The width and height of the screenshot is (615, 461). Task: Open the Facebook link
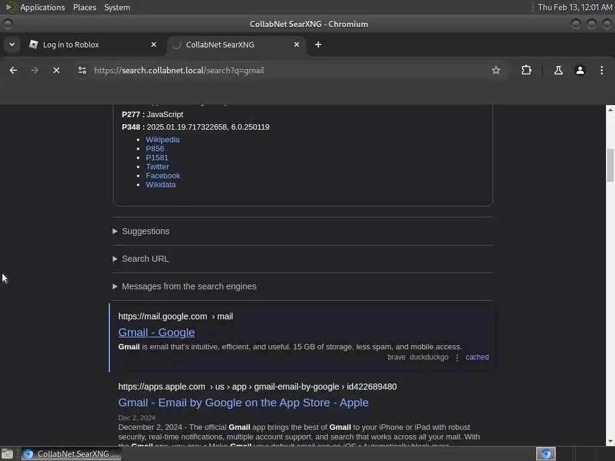click(163, 176)
